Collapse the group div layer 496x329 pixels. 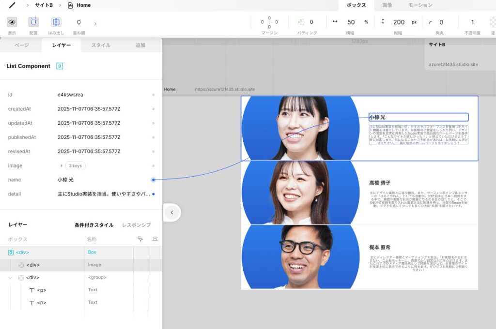pos(11,278)
